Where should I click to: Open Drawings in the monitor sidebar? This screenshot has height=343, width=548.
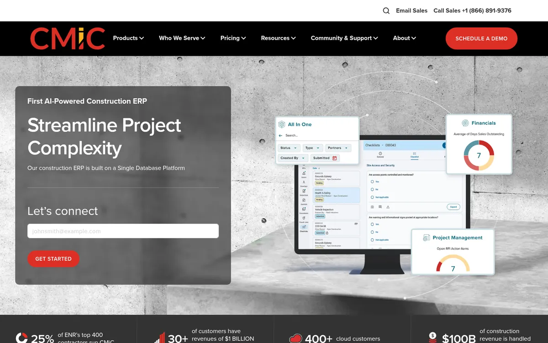pos(304,183)
